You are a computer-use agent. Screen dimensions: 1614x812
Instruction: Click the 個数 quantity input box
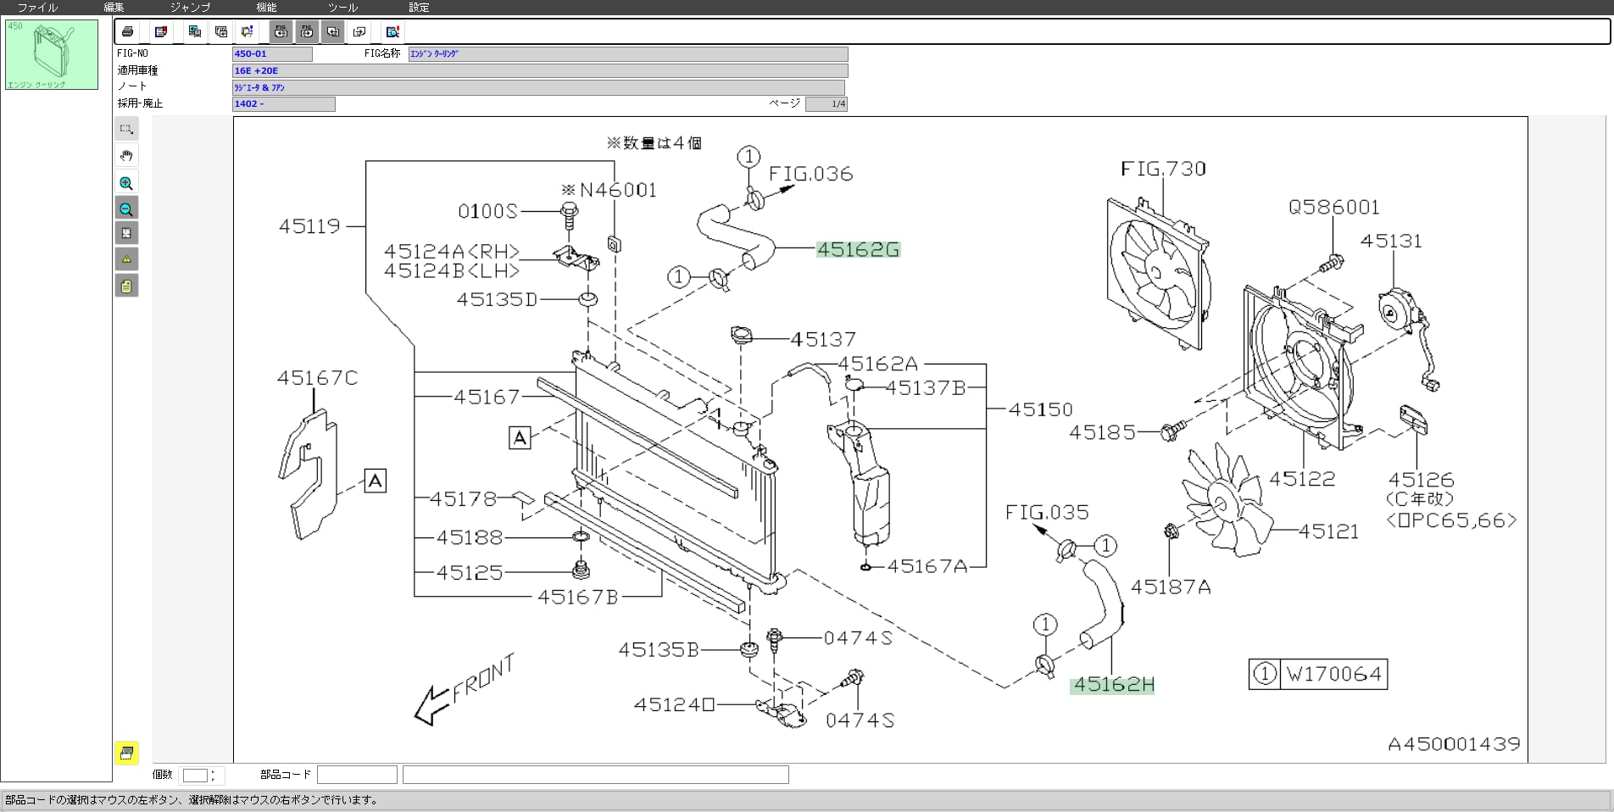(195, 776)
